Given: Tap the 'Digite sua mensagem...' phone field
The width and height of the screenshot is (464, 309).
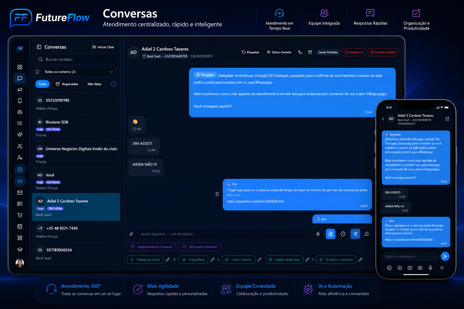Looking at the screenshot, I should [410, 256].
